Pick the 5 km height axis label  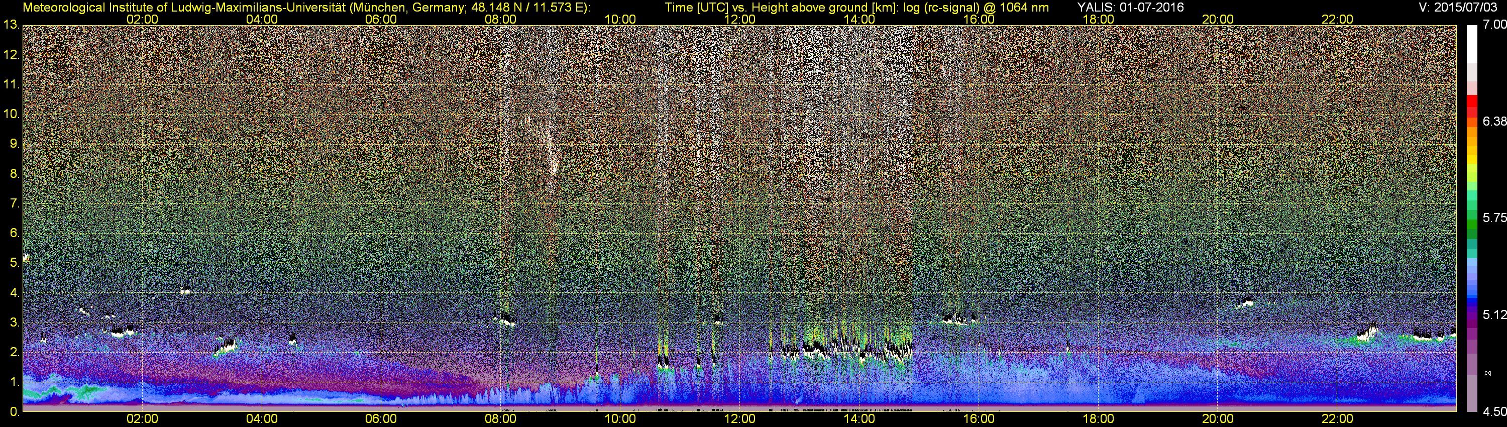click(x=15, y=263)
